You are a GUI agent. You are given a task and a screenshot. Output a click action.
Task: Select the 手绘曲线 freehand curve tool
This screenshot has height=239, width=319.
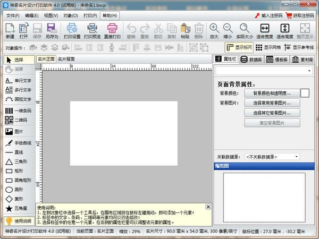19,143
